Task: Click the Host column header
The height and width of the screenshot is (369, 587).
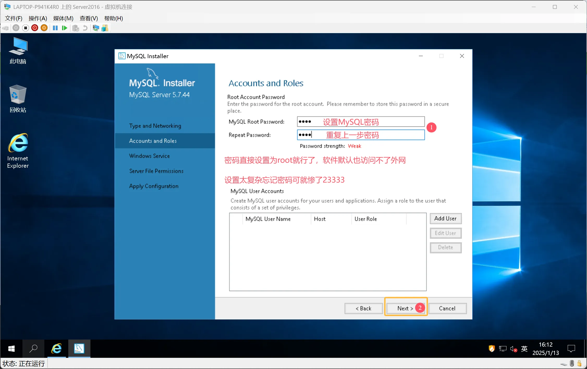Action: [x=331, y=219]
